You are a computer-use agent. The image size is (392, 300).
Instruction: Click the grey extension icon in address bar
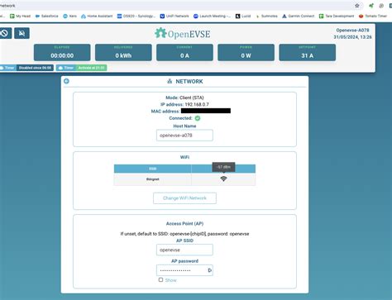coord(381,6)
